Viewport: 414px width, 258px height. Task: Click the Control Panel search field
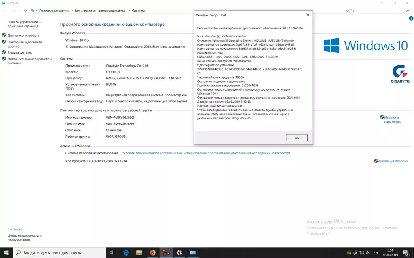[x=382, y=11]
